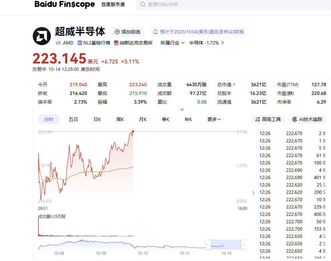
Task: Click the trade row with volume 200 S
Action: pyautogui.click(x=292, y=192)
